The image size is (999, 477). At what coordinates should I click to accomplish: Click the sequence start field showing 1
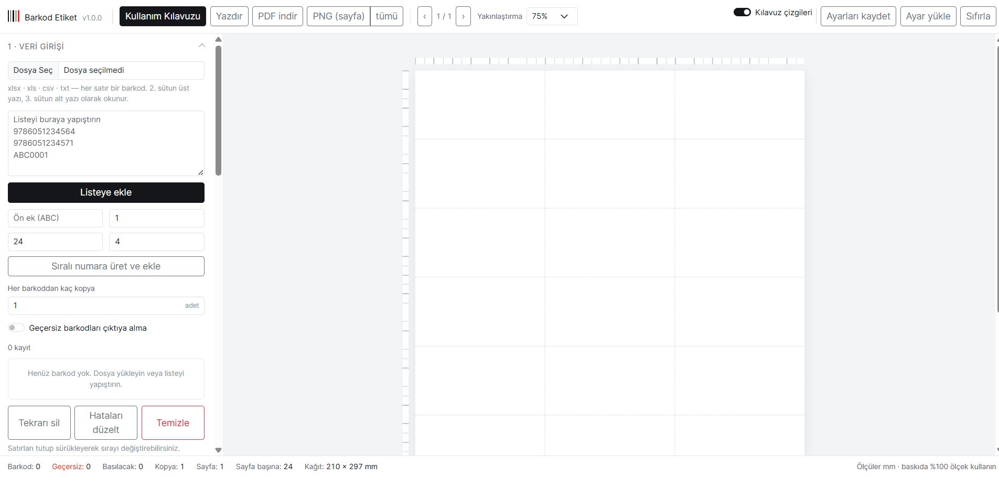click(x=157, y=218)
